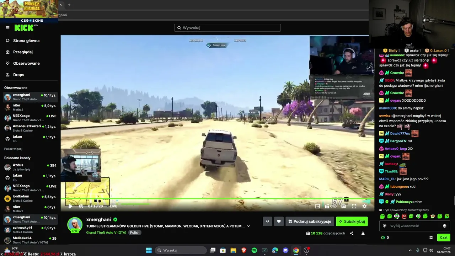455x256 pixels.
Task: Click the username Pablooxyz in chat
Action: [405, 202]
